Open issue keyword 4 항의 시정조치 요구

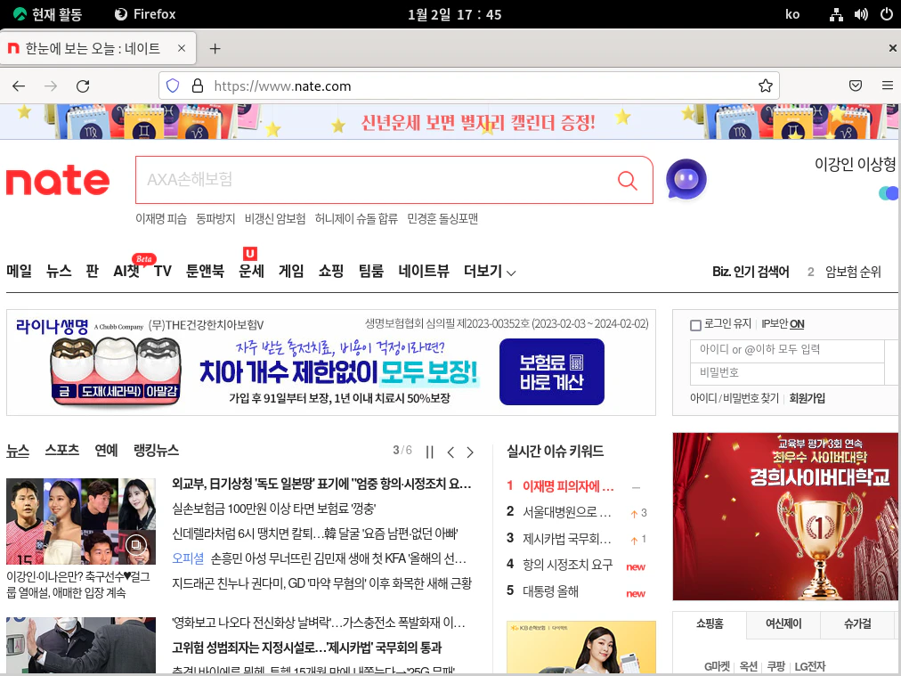click(567, 566)
